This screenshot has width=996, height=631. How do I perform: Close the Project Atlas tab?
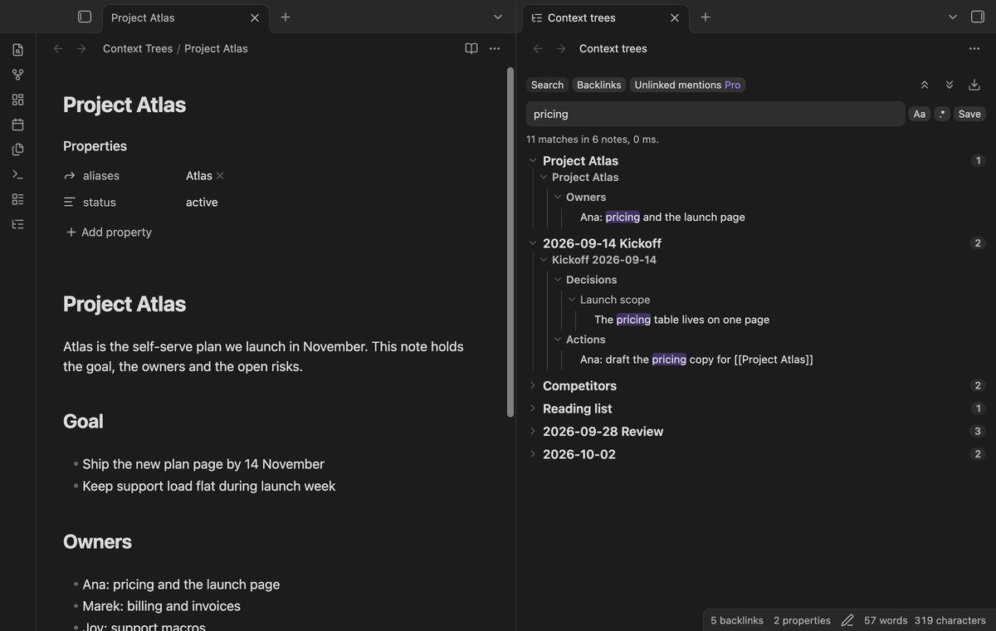pyautogui.click(x=255, y=17)
